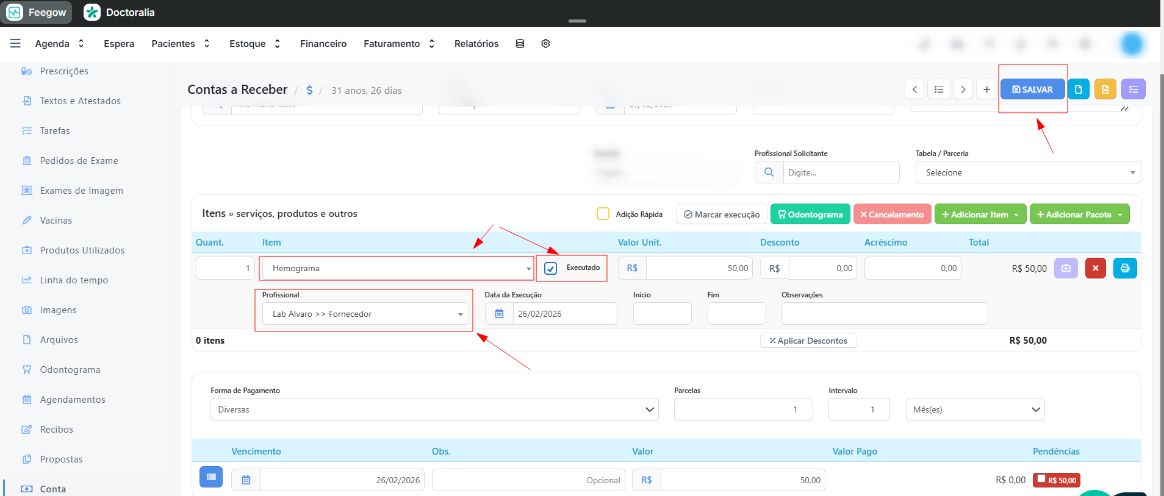
Task: Click the blue card icon in Vencimento row
Action: tap(211, 477)
